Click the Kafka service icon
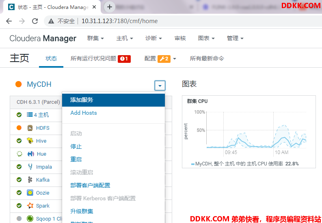This screenshot has width=322, height=223. click(30, 180)
